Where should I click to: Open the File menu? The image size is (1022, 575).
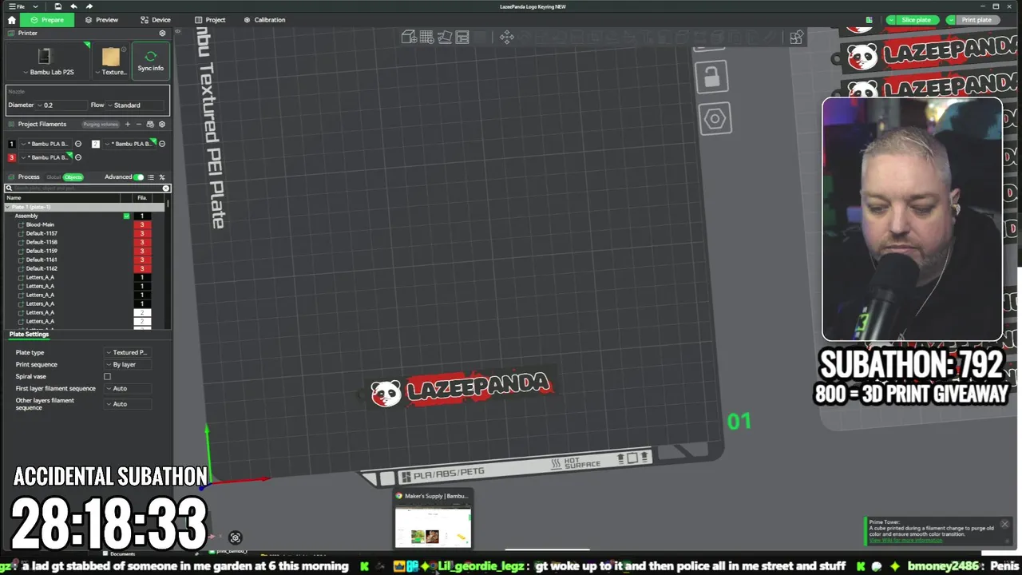[16, 6]
